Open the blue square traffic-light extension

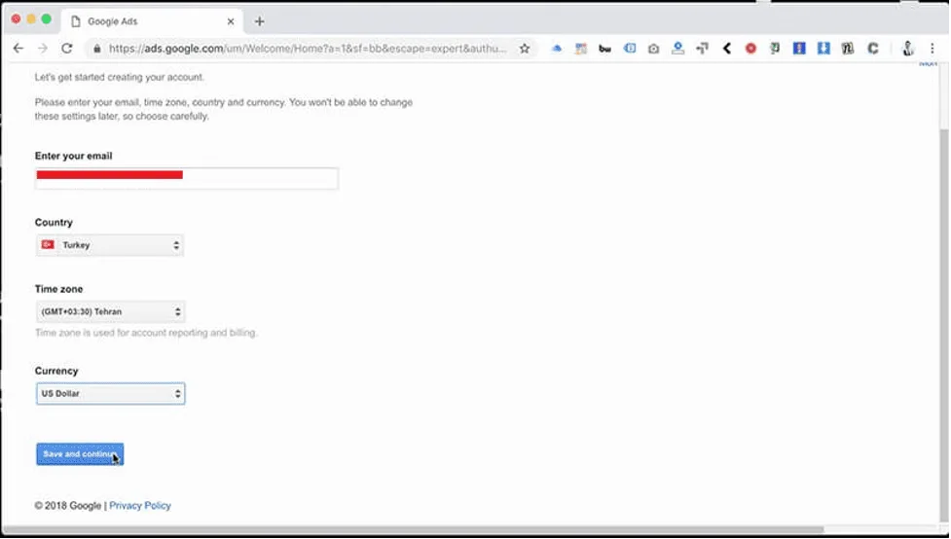tap(799, 49)
